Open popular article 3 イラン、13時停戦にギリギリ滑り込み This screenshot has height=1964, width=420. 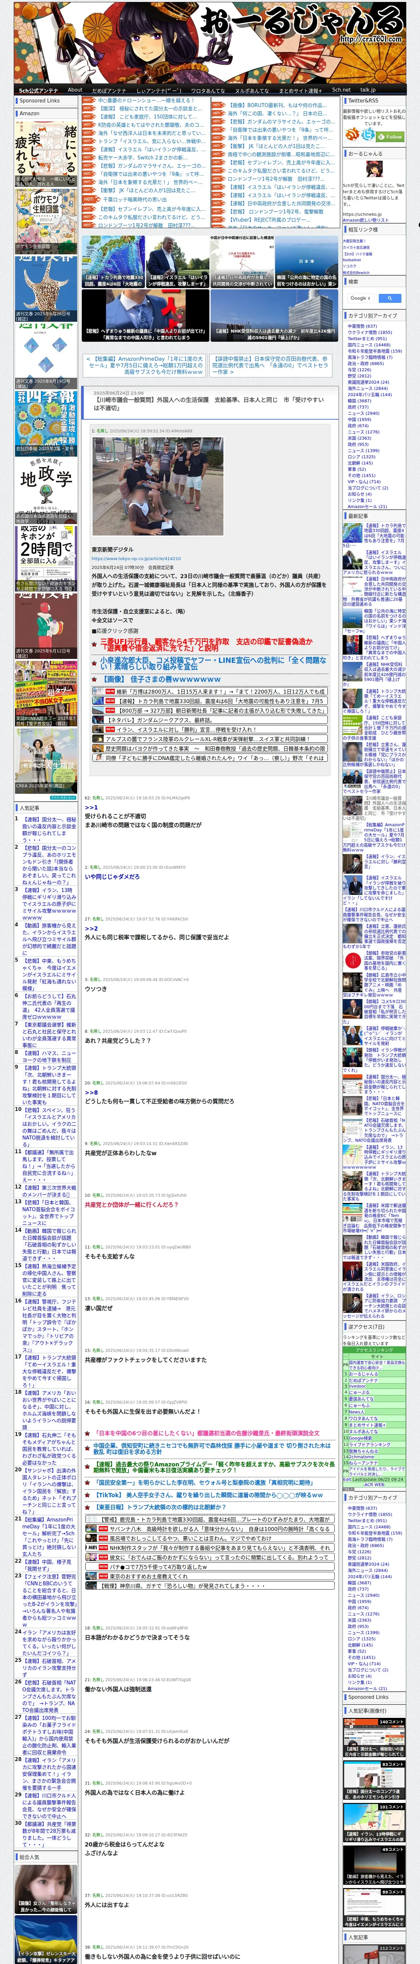(49, 903)
